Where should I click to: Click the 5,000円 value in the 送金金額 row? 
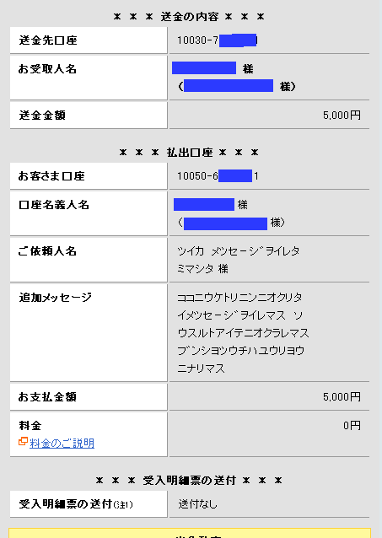[342, 116]
